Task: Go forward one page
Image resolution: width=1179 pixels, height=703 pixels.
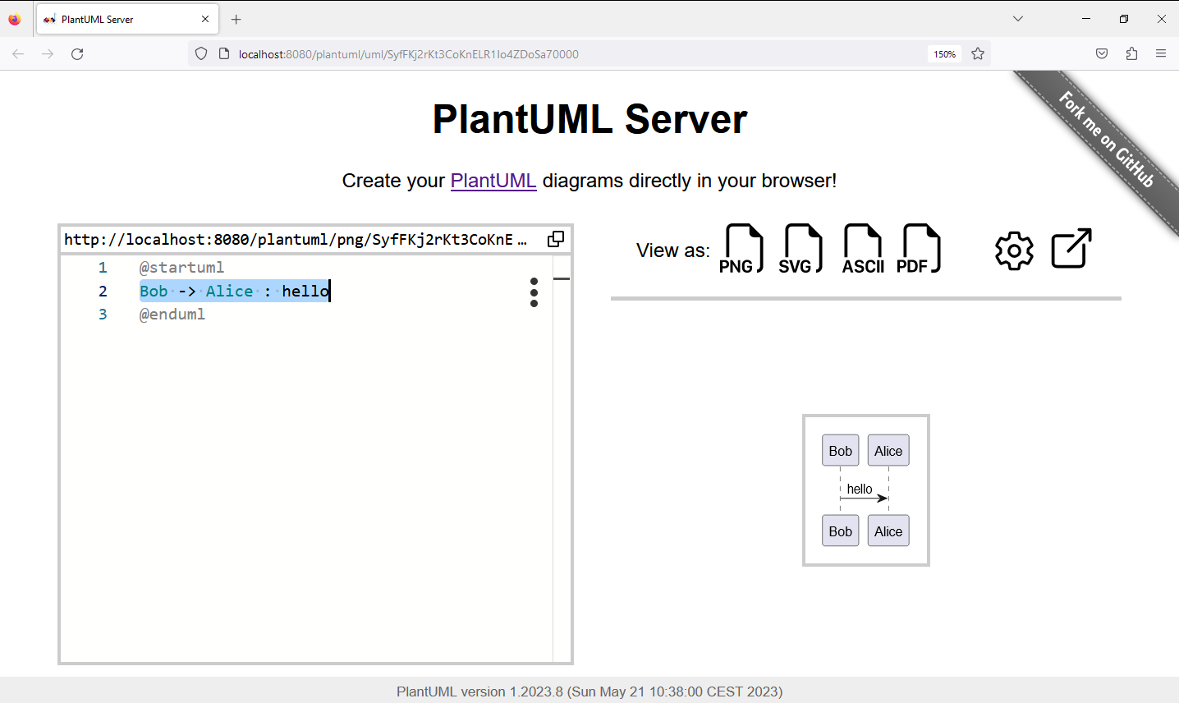Action: click(48, 54)
